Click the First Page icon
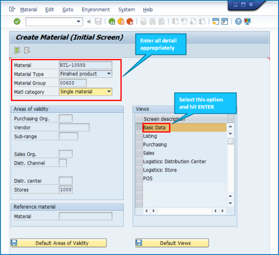 pos(175,21)
